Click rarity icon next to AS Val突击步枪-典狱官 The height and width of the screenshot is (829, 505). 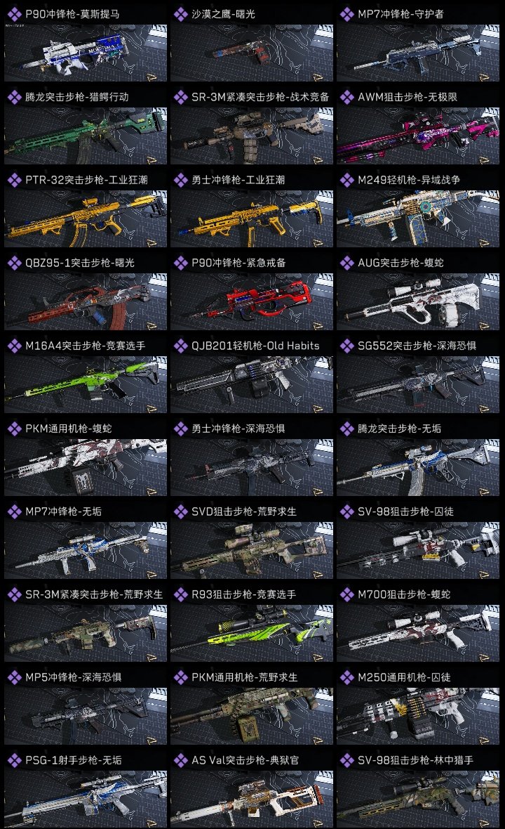[180, 760]
